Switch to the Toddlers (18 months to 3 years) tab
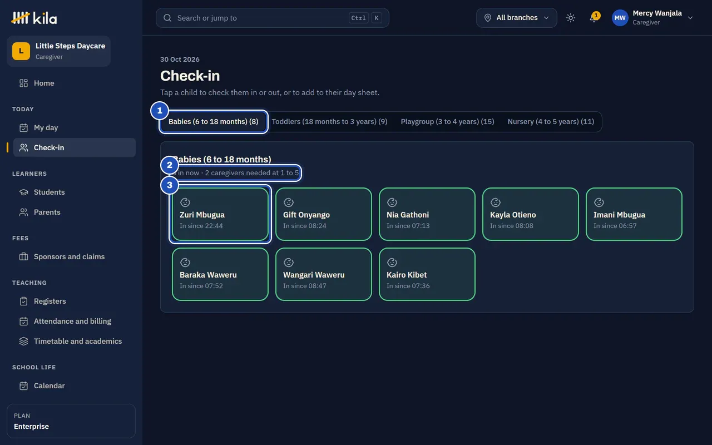Viewport: 712px width, 445px height. coord(329,122)
